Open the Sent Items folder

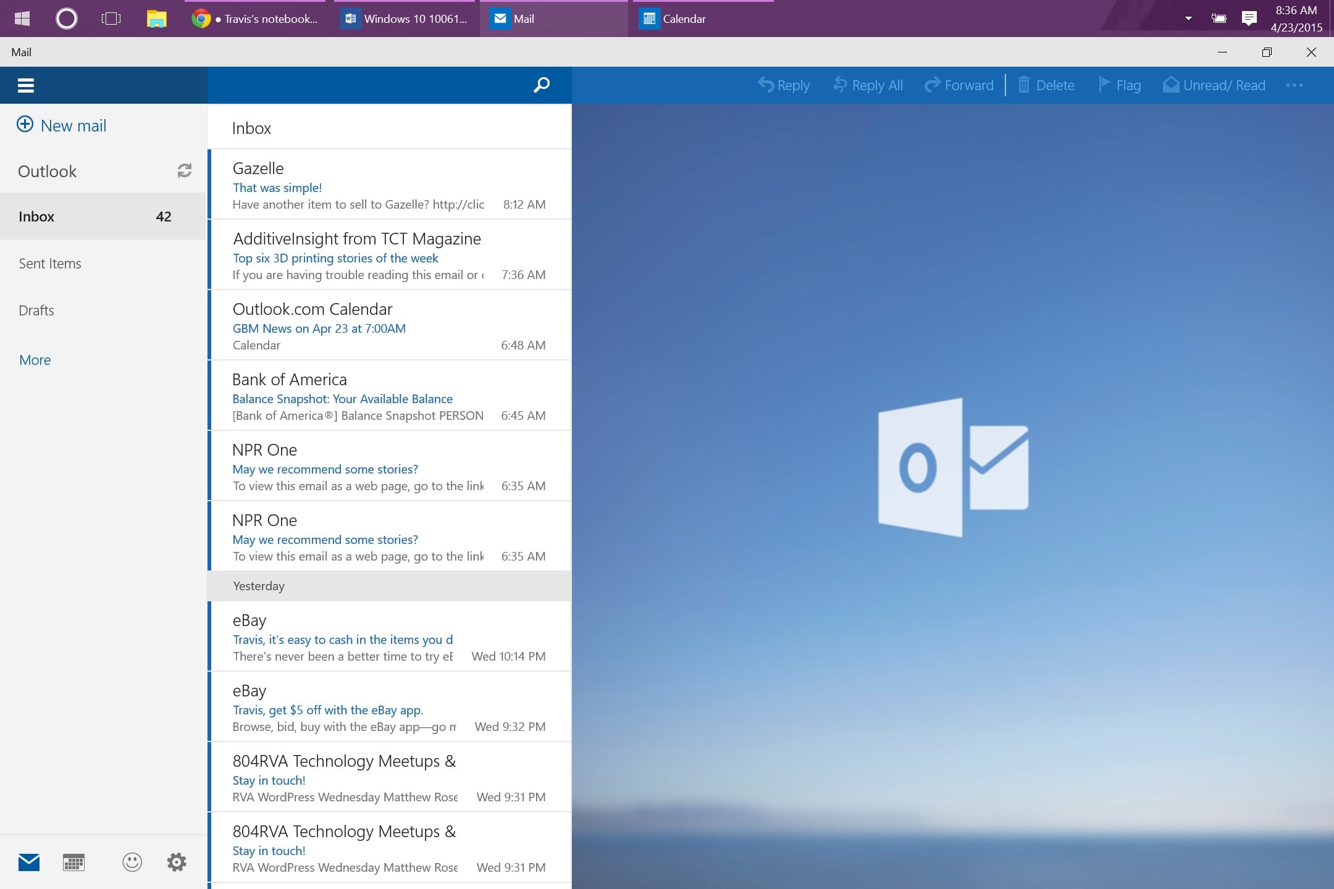50,264
